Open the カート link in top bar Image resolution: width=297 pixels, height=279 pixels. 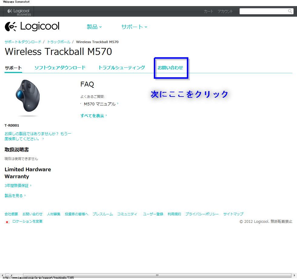coord(209,12)
